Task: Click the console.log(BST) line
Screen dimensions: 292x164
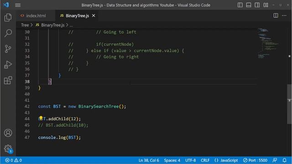Action: pos(59,138)
